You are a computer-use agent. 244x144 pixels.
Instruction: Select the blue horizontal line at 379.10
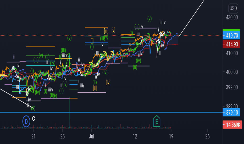[x=111, y=112]
